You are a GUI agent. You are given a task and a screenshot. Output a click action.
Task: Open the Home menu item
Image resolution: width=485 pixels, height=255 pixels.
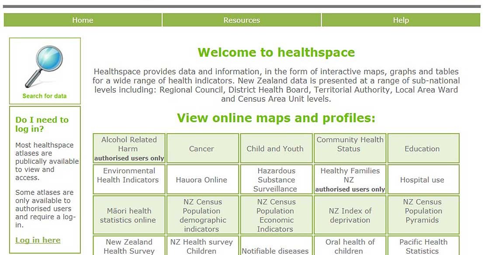pyautogui.click(x=83, y=20)
